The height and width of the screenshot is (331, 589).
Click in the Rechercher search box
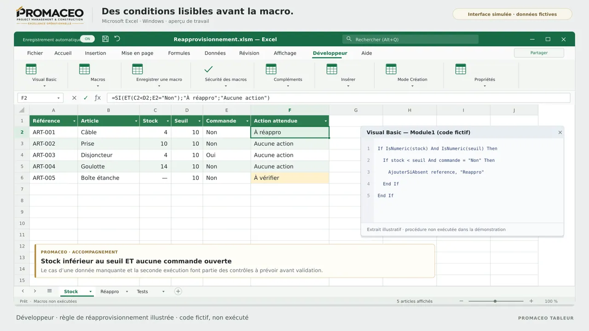click(x=410, y=40)
